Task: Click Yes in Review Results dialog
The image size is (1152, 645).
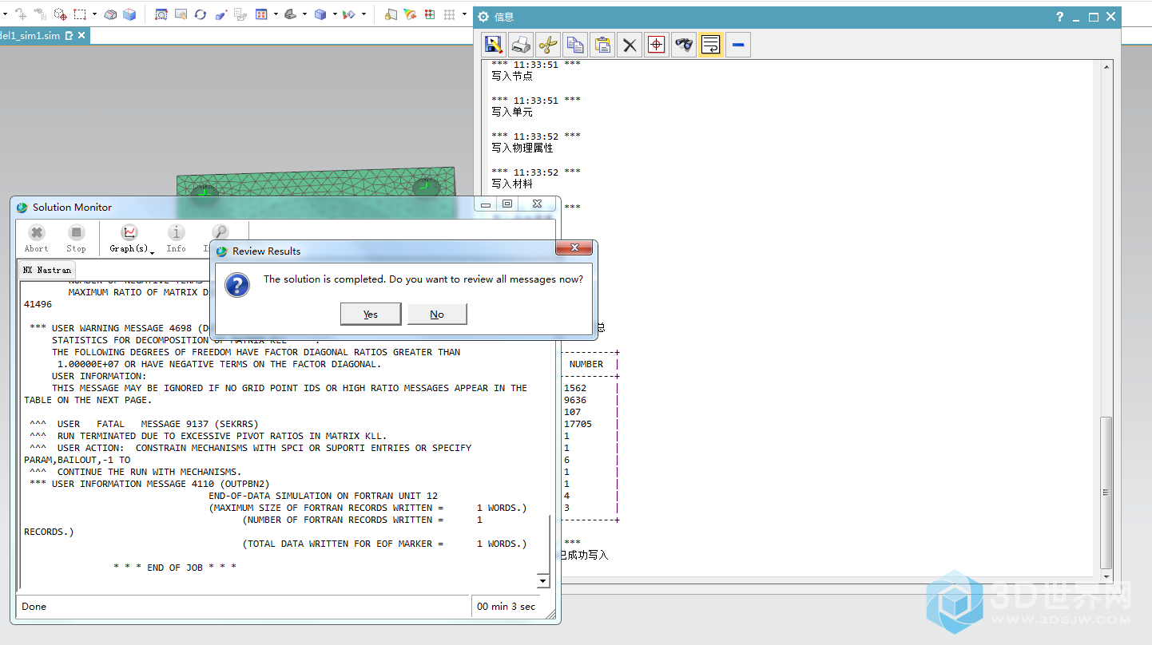Action: [x=371, y=314]
